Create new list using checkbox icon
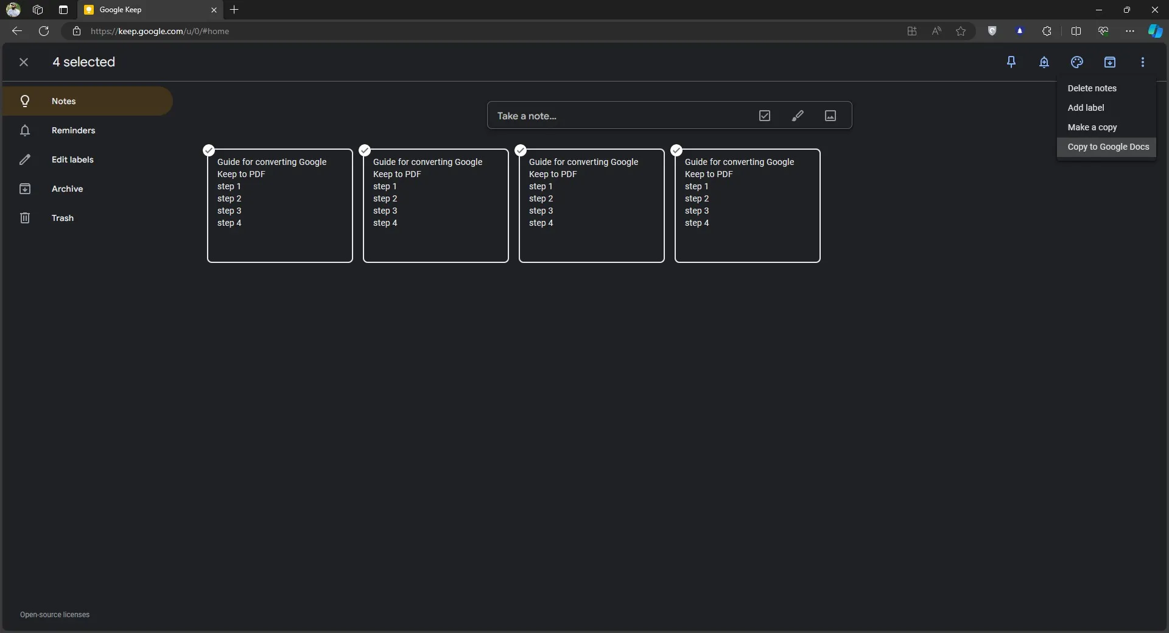 coord(765,116)
